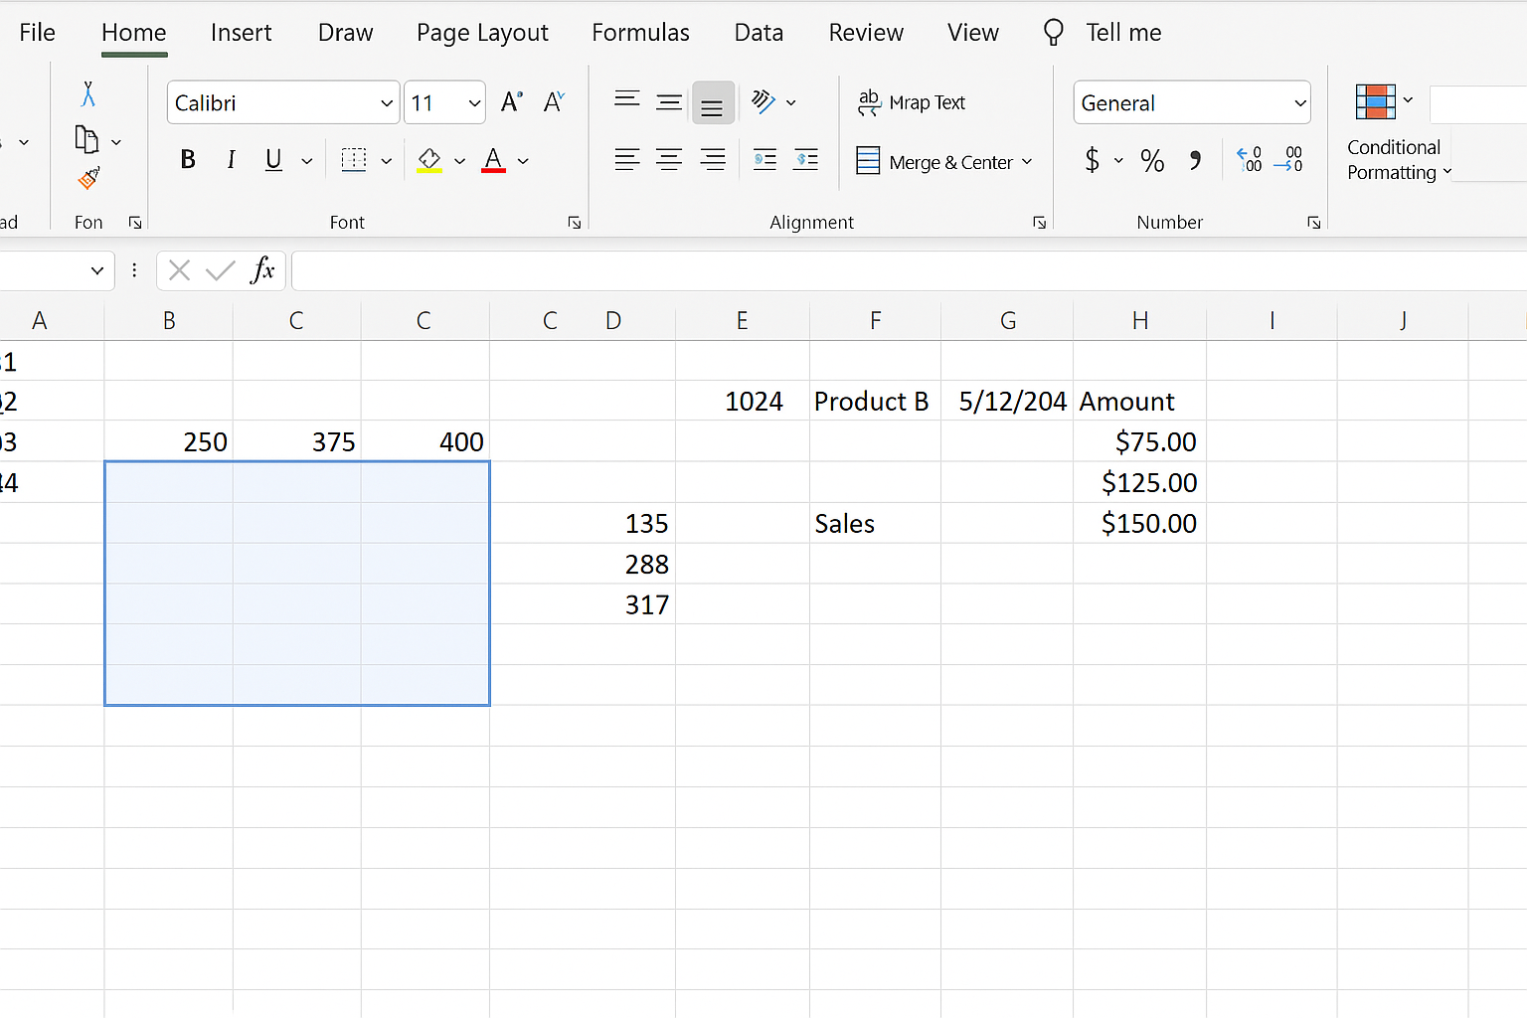This screenshot has height=1018, width=1527.
Task: Open the Name Box dropdown arrow
Action: 96,270
